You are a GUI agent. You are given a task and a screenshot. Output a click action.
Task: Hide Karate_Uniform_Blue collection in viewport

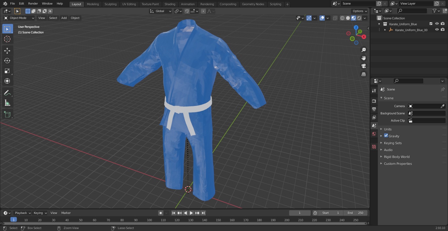coord(437,24)
